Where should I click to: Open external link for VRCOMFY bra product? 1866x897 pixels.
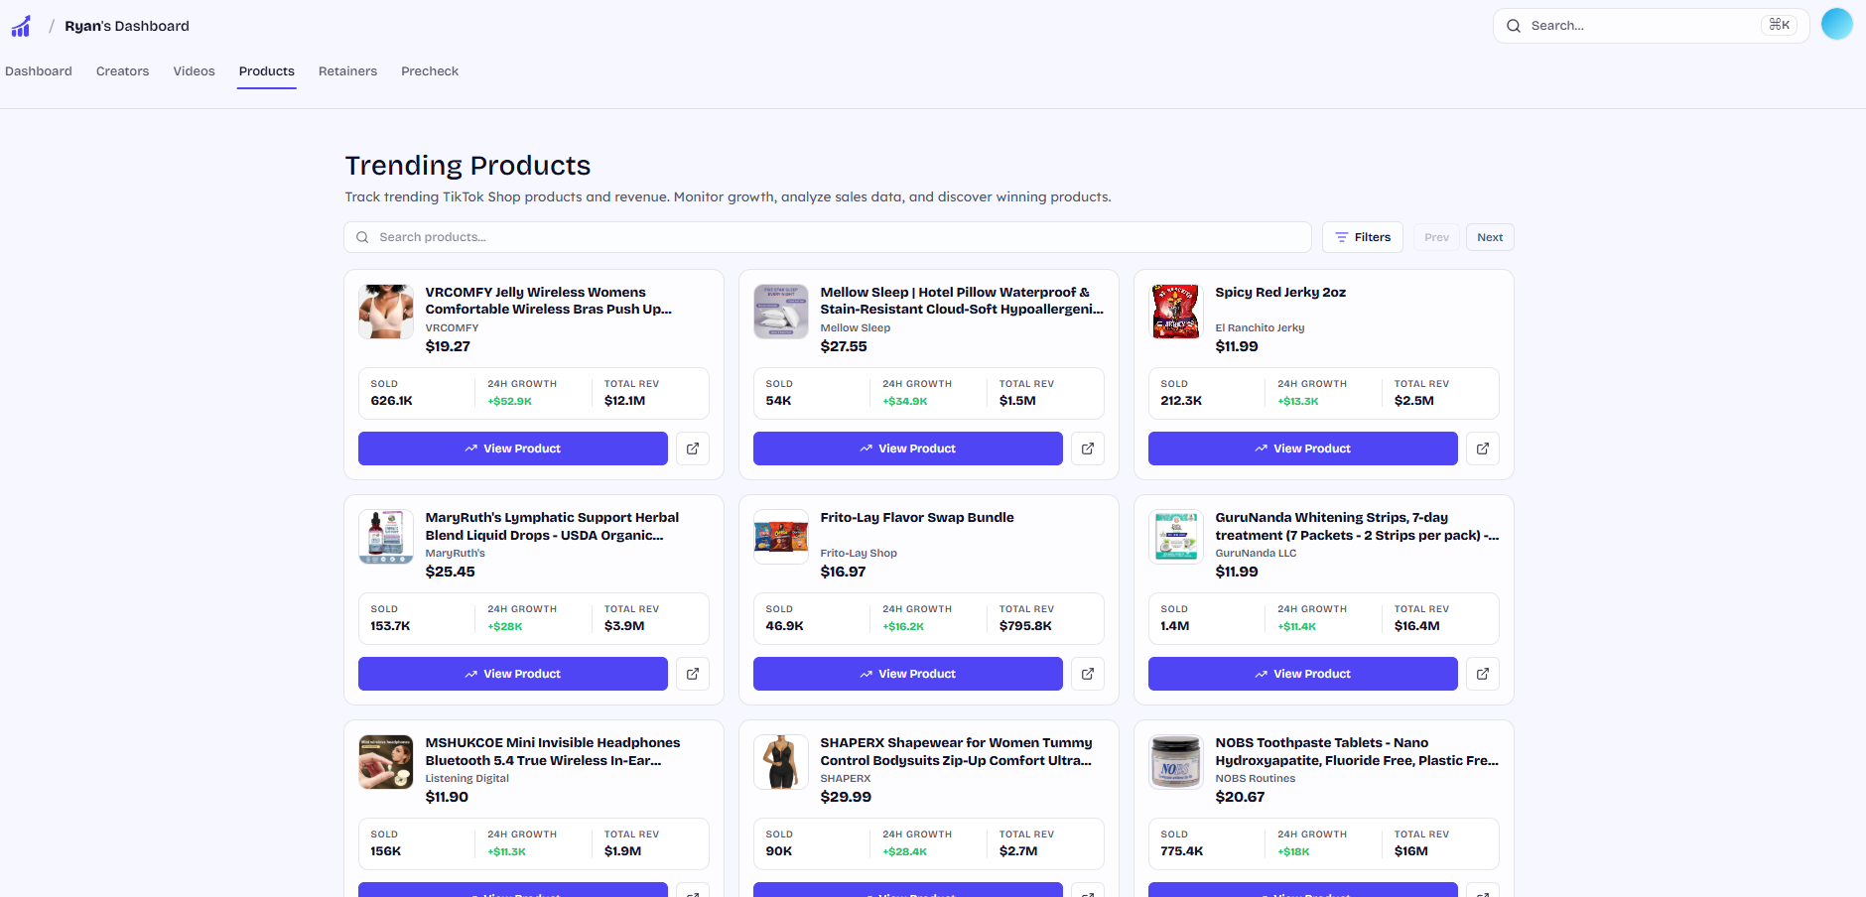coord(693,448)
